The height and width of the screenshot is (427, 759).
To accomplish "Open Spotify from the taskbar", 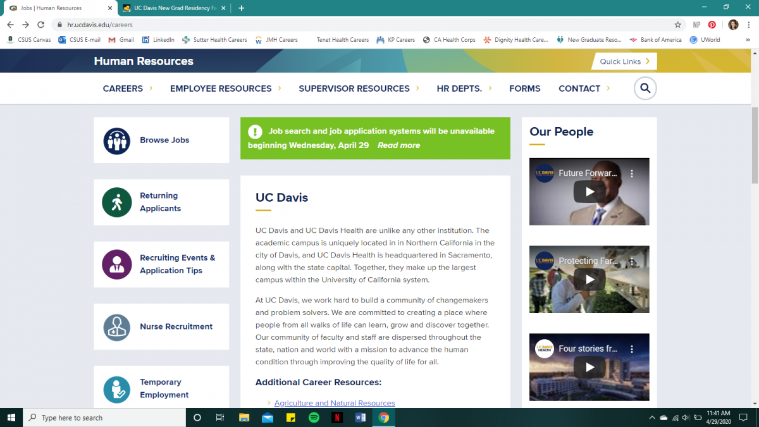I will pyautogui.click(x=314, y=418).
